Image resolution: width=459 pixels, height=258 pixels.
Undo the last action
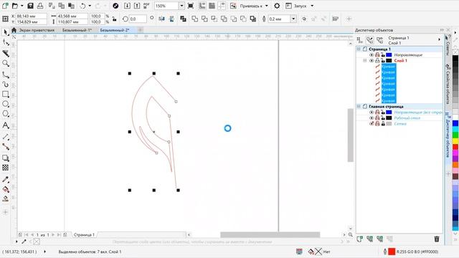[x=83, y=6]
